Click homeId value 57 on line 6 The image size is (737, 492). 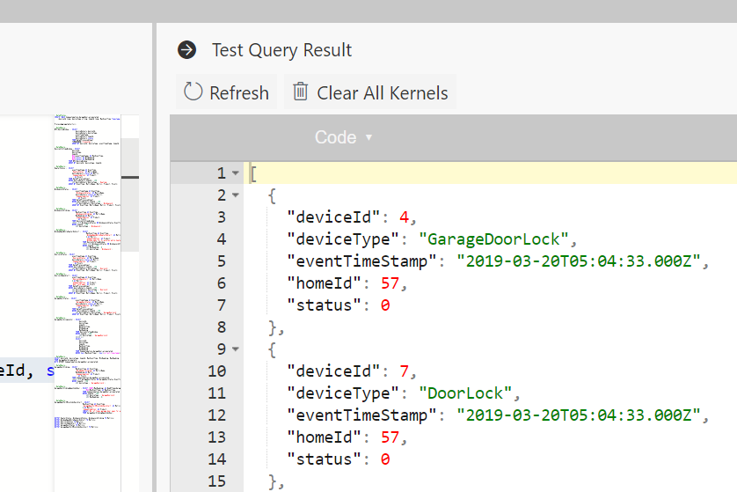click(x=390, y=283)
